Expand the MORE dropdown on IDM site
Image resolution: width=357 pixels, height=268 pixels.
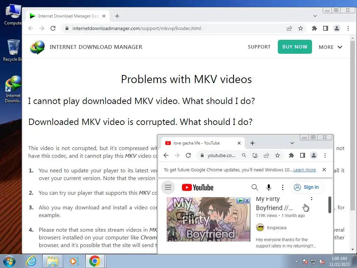coord(331,47)
